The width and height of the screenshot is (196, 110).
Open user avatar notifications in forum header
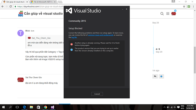click(x=174, y=14)
